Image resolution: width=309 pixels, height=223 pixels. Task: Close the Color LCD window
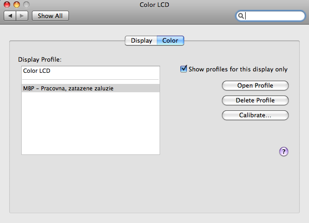tap(7, 5)
